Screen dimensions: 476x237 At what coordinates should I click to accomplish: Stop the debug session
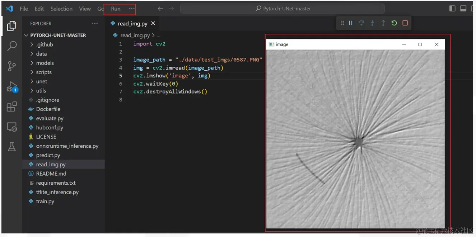point(405,23)
